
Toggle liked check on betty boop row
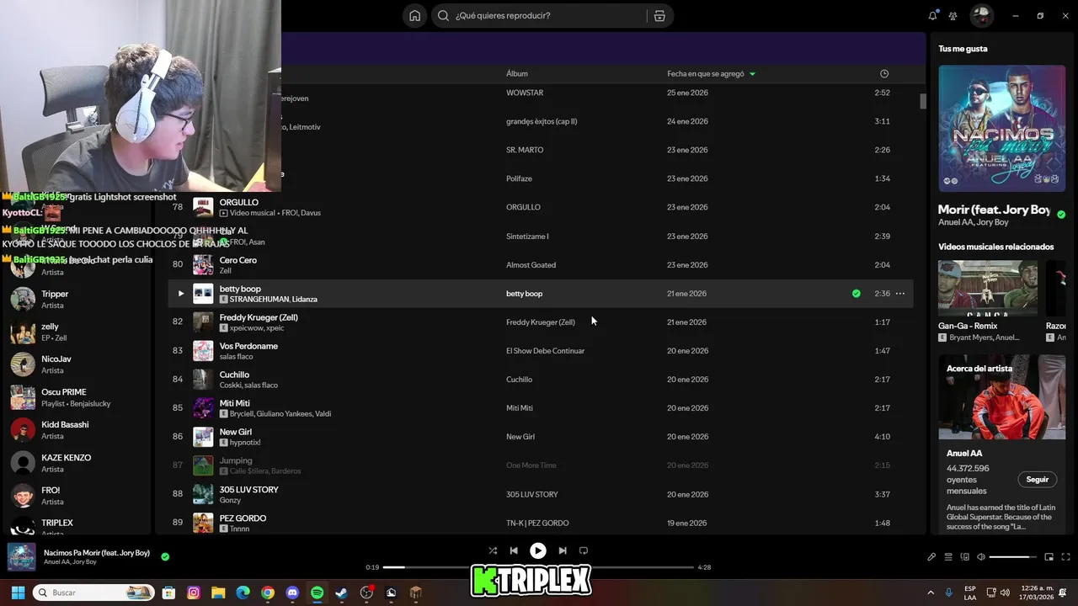856,294
